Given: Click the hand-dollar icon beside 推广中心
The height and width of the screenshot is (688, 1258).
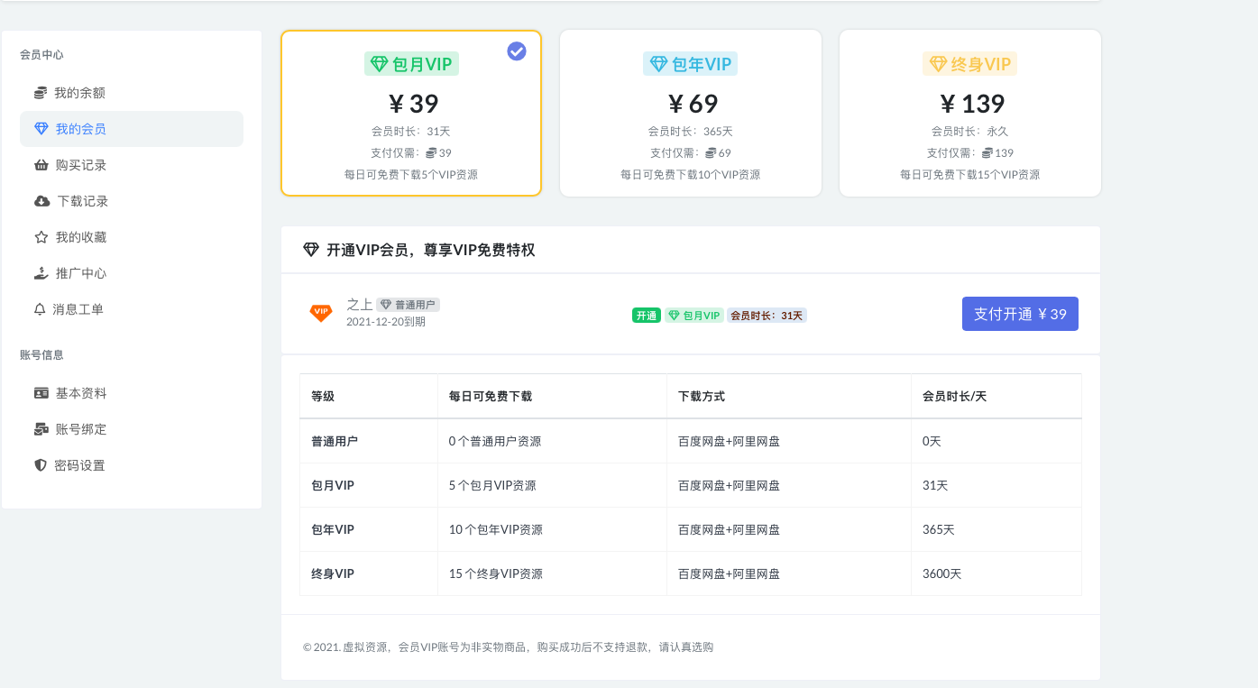Looking at the screenshot, I should 41,273.
